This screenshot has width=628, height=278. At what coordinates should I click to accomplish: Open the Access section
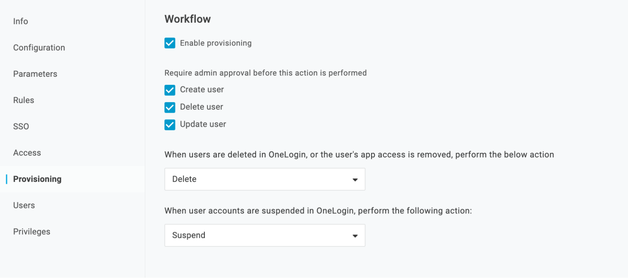pyautogui.click(x=27, y=152)
